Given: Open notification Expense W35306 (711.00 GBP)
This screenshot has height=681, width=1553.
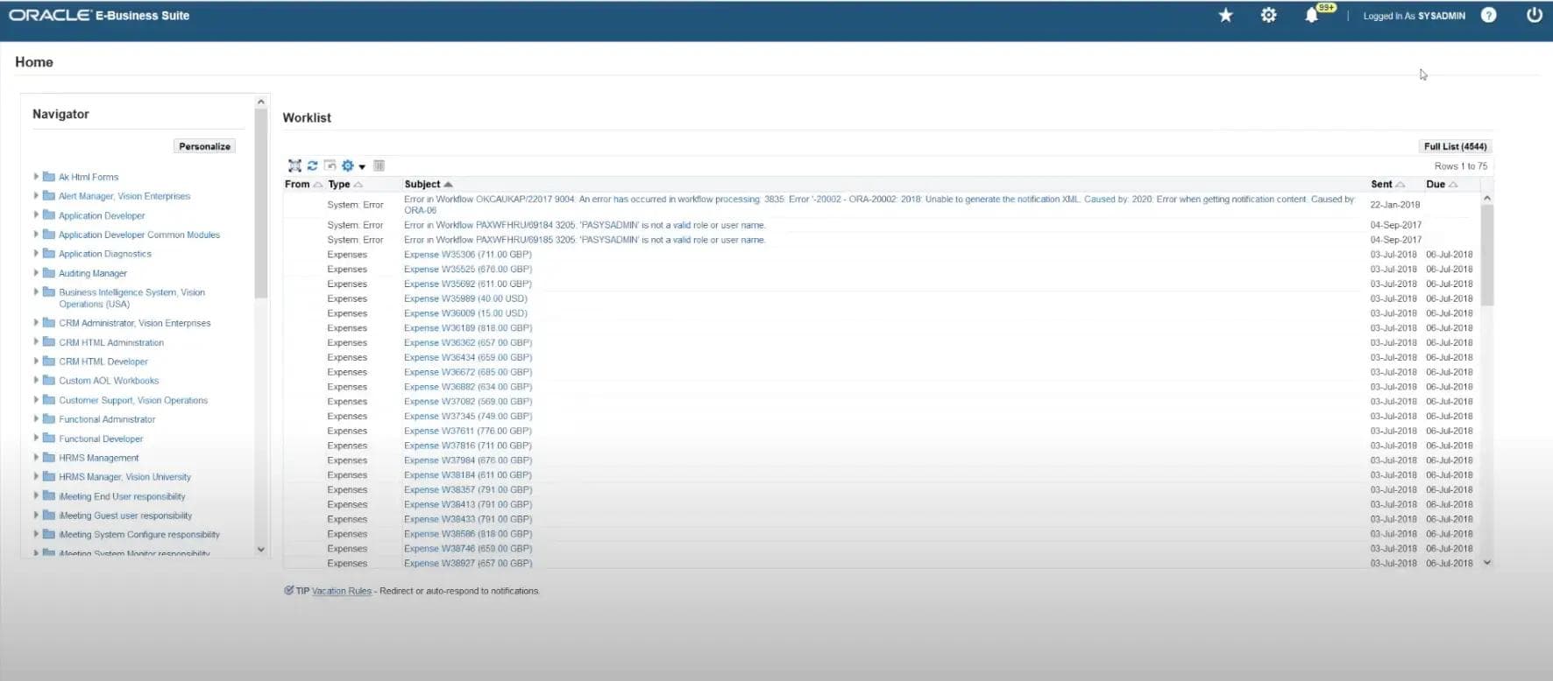Looking at the screenshot, I should [468, 255].
